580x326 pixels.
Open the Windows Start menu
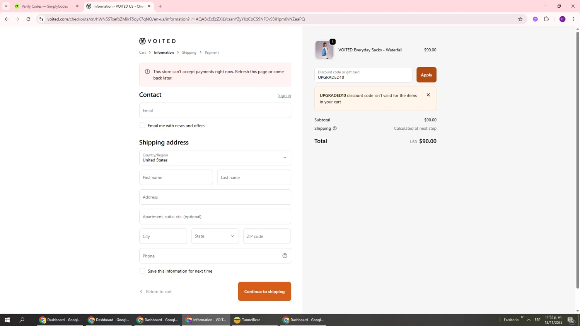click(x=7, y=320)
